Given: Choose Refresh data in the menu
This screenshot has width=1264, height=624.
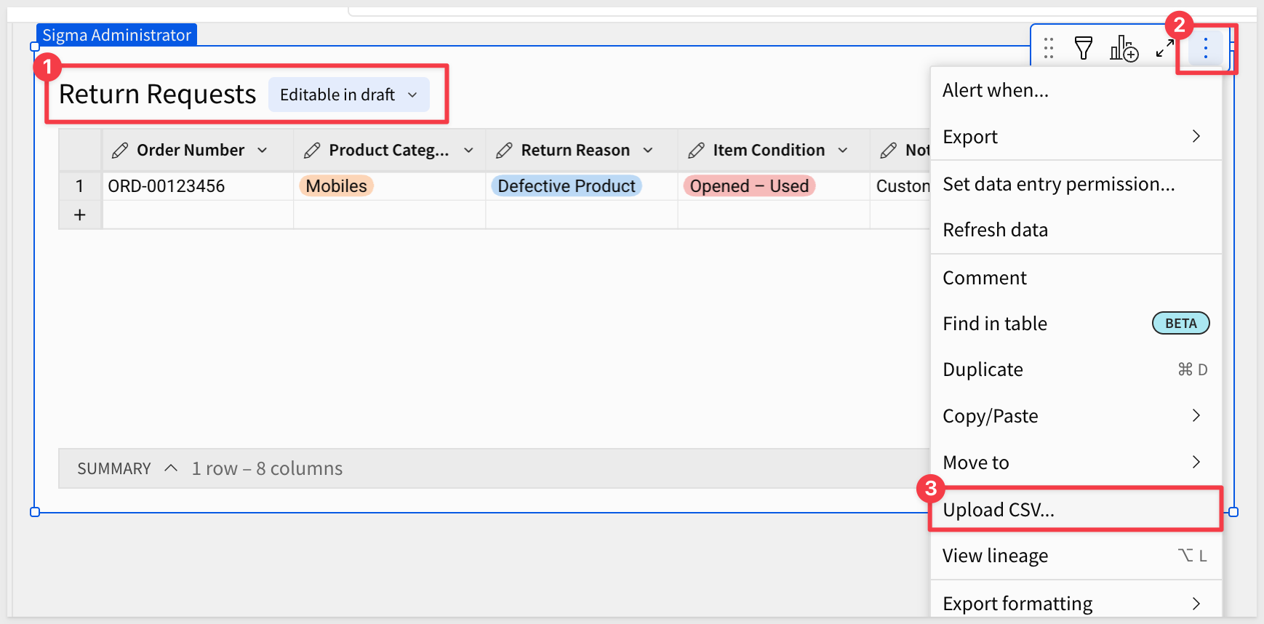Looking at the screenshot, I should coord(995,230).
